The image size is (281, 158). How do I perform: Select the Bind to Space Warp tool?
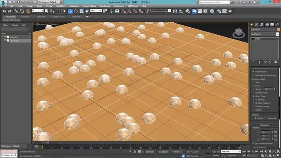(28, 11)
